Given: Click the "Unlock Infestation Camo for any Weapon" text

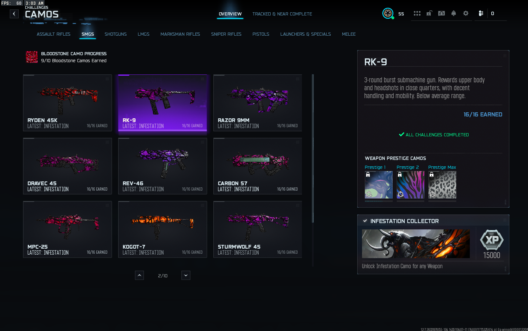Looking at the screenshot, I should (x=402, y=266).
